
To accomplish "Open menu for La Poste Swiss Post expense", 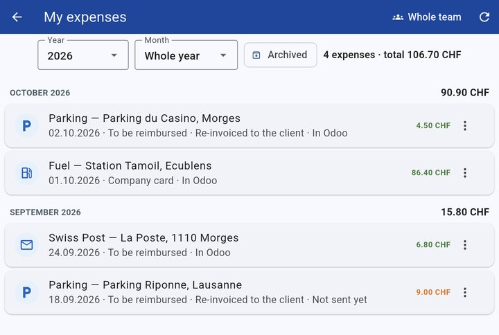I will coord(465,245).
